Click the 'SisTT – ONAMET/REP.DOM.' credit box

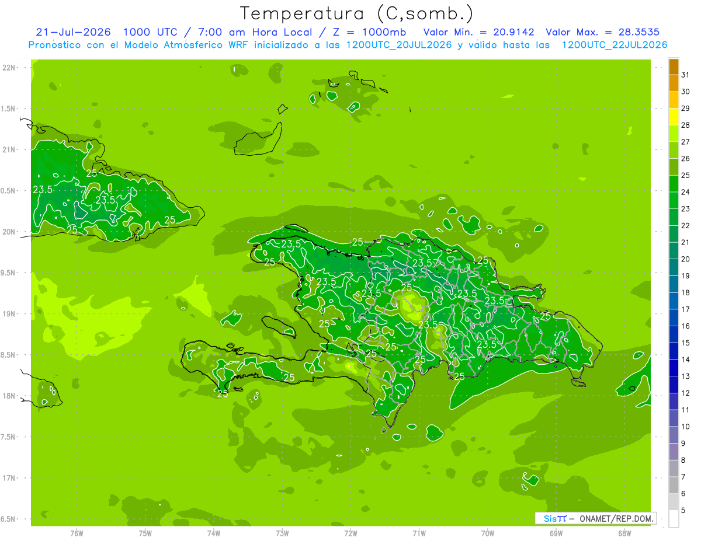click(595, 518)
